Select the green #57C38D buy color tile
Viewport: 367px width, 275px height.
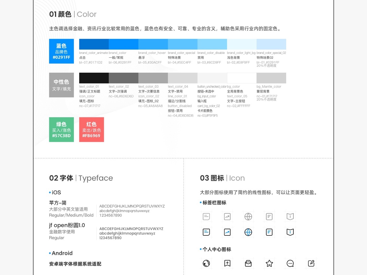tap(61, 129)
